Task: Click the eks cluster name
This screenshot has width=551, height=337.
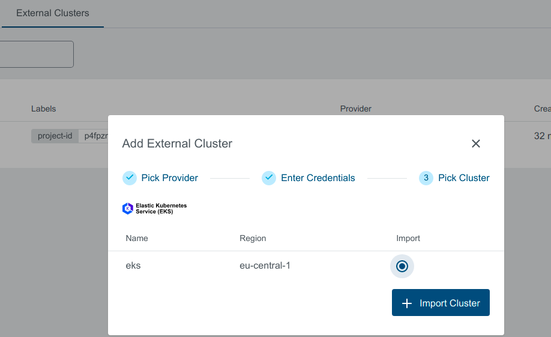Action: (x=133, y=265)
